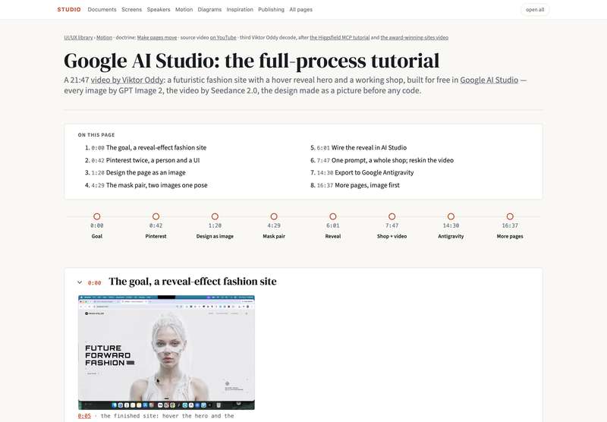
Task: Open the Publishing nav link
Action: point(271,10)
